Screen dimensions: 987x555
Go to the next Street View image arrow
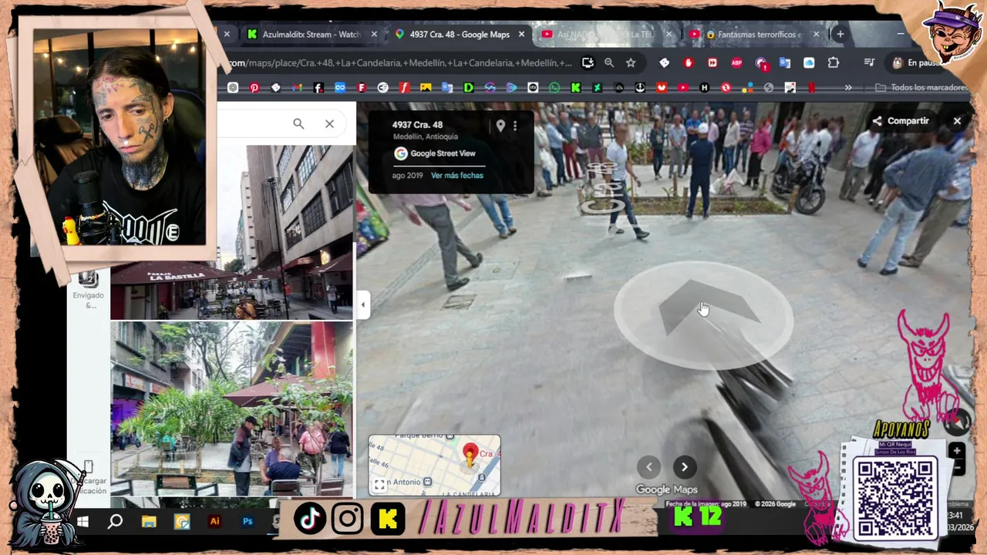(685, 466)
